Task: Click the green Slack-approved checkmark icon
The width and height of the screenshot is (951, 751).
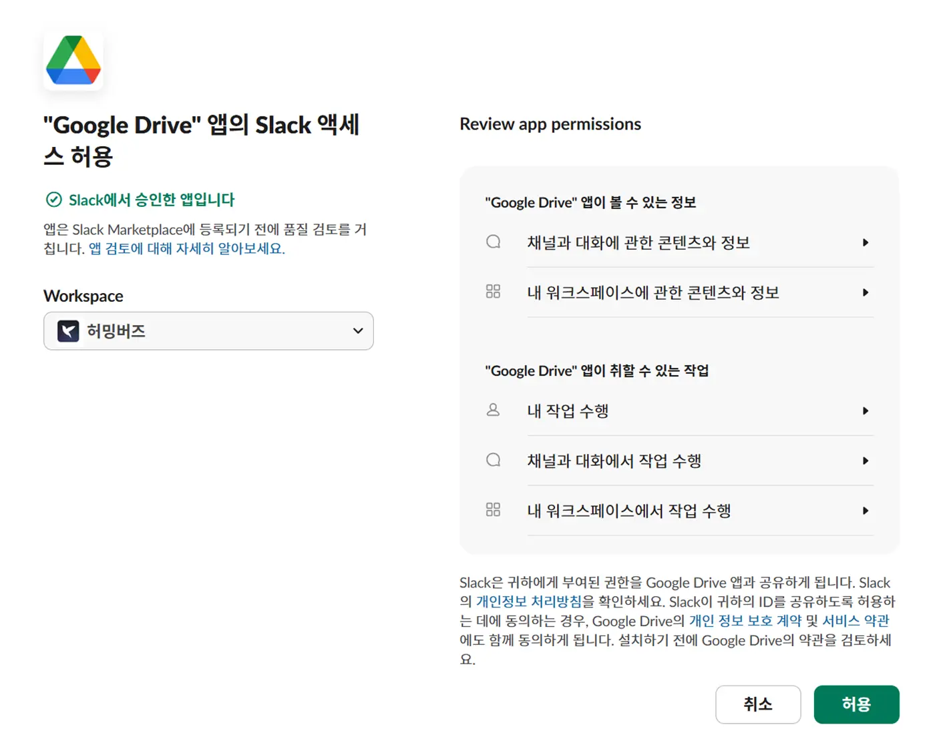Action: coord(53,200)
